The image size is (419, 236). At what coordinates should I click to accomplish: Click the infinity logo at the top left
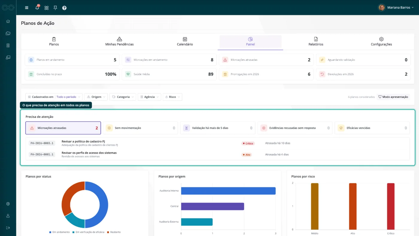coord(8,7)
